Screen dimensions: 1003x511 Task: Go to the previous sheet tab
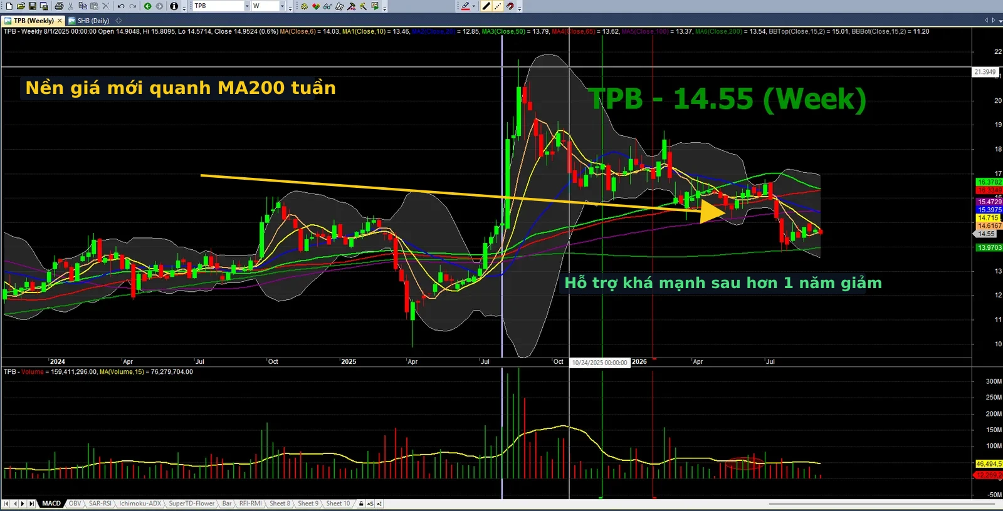pyautogui.click(x=15, y=503)
